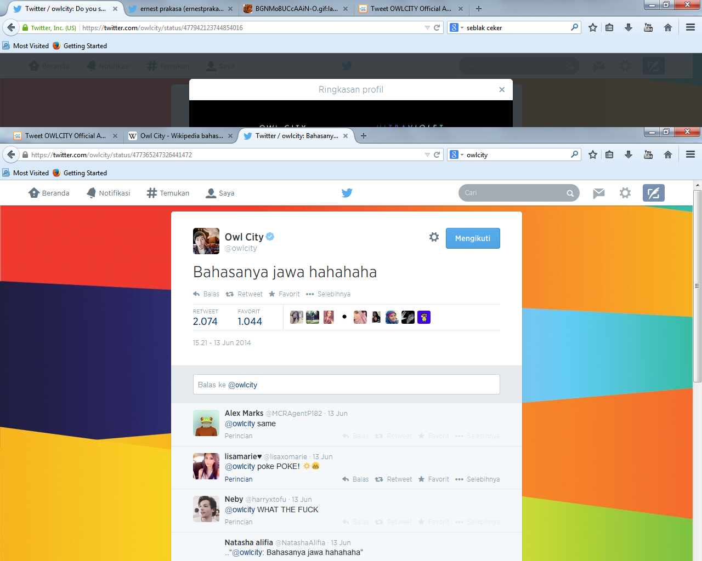702x561 pixels.
Task: Open Neby @harryxtofu avatar
Action: (206, 509)
